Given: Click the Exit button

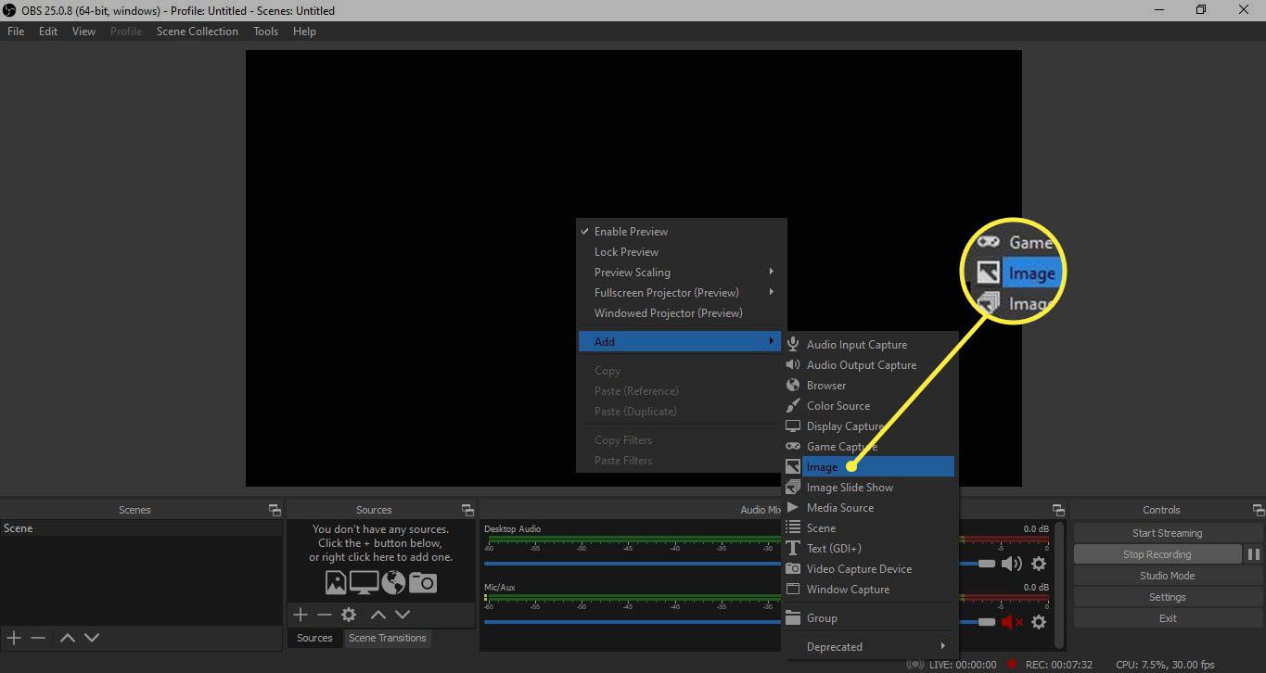Looking at the screenshot, I should pyautogui.click(x=1167, y=618).
